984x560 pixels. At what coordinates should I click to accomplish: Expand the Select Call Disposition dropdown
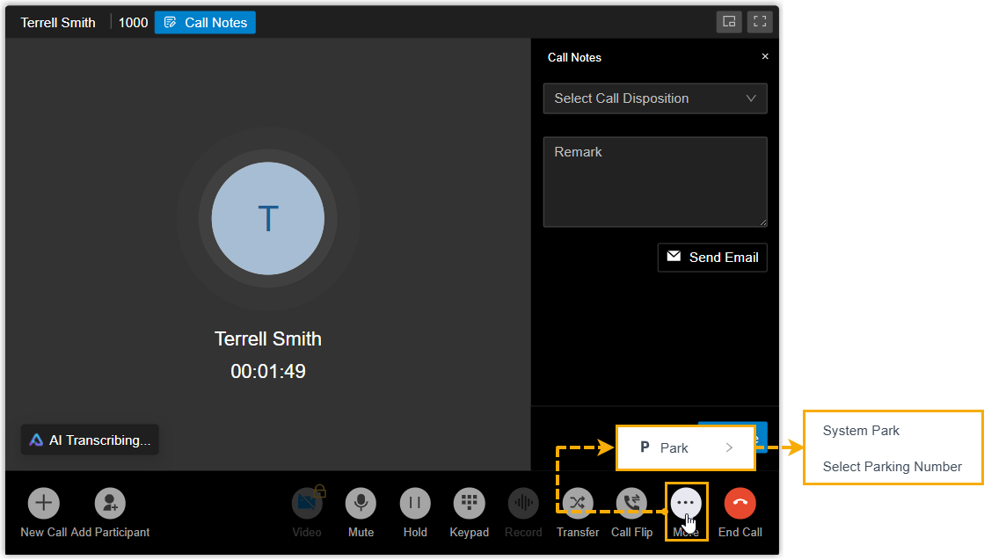tap(654, 98)
